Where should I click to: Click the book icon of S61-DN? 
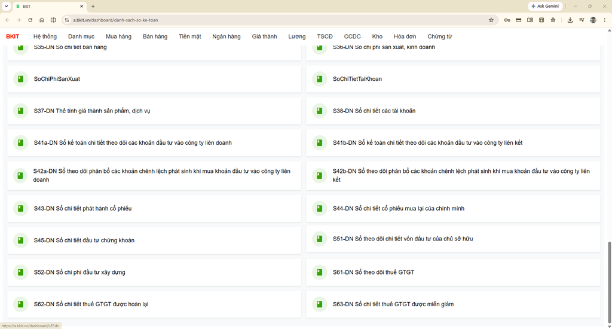[320, 272]
